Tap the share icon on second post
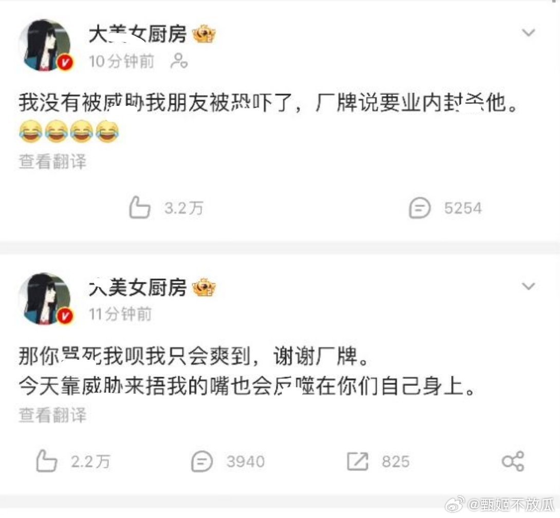The image size is (560, 518). [x=513, y=461]
